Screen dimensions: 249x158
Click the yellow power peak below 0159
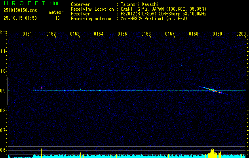(x=213, y=152)
